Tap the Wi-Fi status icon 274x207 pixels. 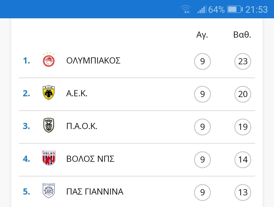(186, 9)
